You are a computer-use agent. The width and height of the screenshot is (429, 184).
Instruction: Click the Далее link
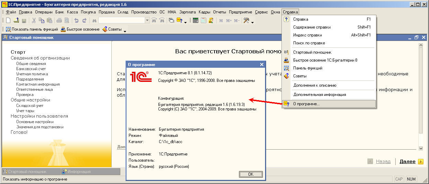[x=407, y=161]
